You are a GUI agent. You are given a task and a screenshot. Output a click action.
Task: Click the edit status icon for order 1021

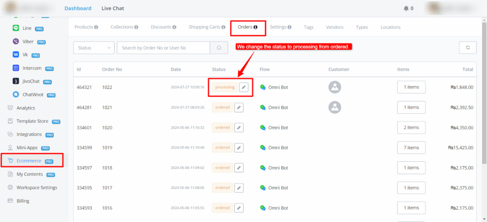coord(239,108)
